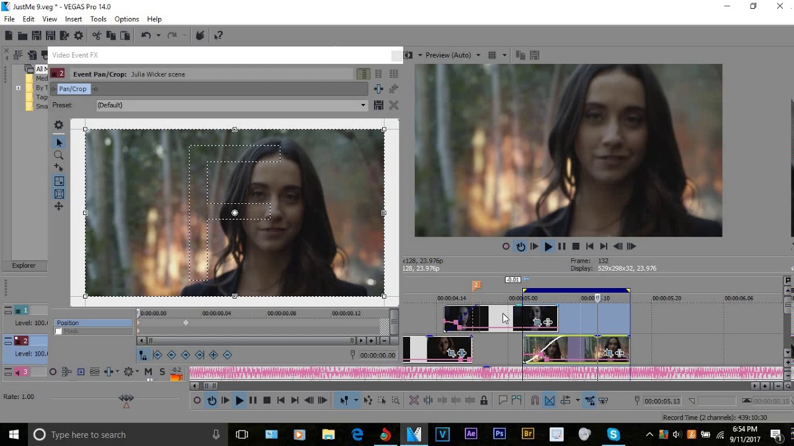
Task: Create a new project from the toolbar
Action: pyautogui.click(x=9, y=36)
